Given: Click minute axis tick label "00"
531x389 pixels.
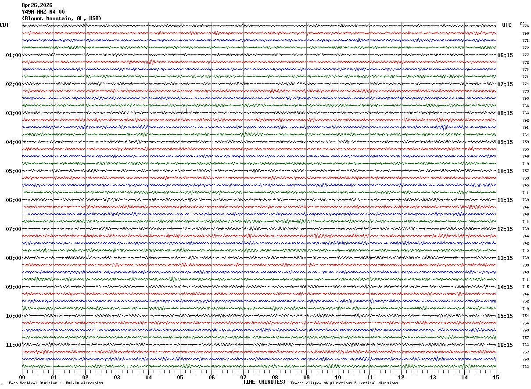Looking at the screenshot, I should 22,377.
